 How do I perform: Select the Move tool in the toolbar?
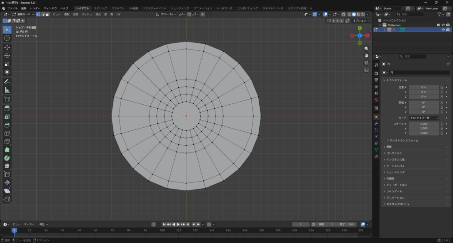pyautogui.click(x=7, y=47)
